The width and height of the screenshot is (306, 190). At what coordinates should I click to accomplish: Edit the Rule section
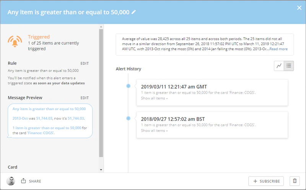tap(85, 63)
